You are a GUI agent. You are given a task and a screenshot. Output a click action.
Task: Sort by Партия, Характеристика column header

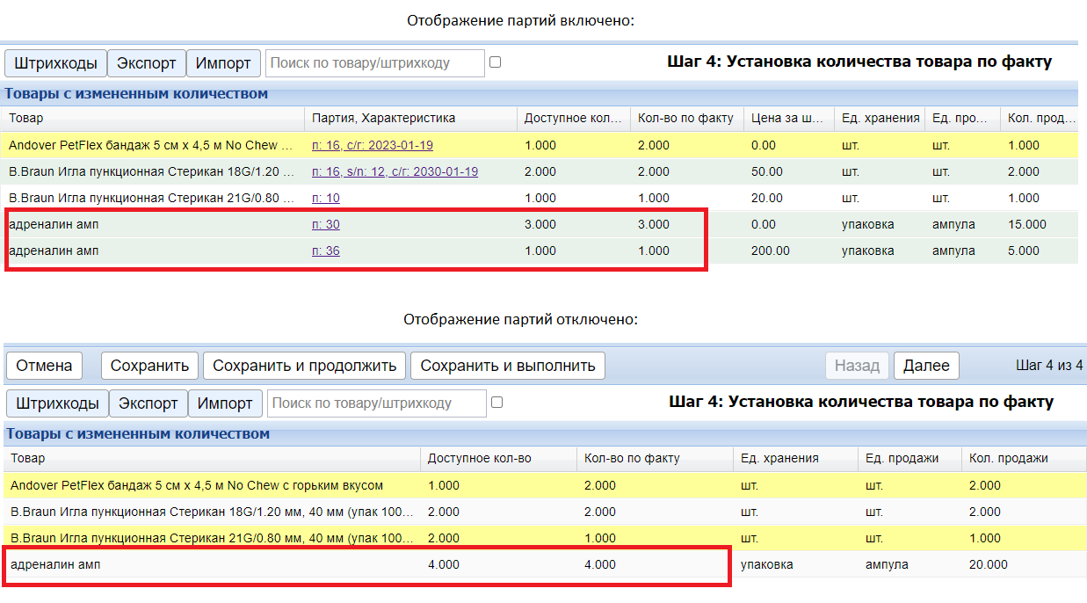(383, 119)
